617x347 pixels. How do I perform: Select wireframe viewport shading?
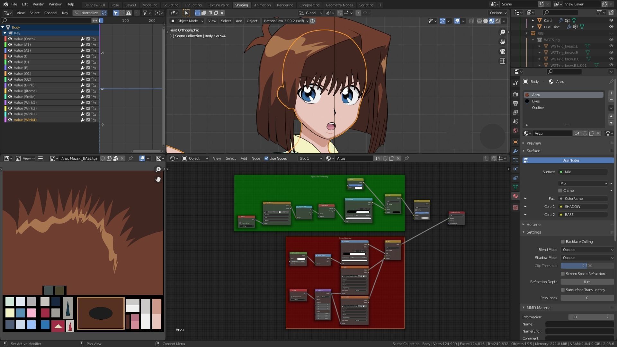(x=479, y=21)
